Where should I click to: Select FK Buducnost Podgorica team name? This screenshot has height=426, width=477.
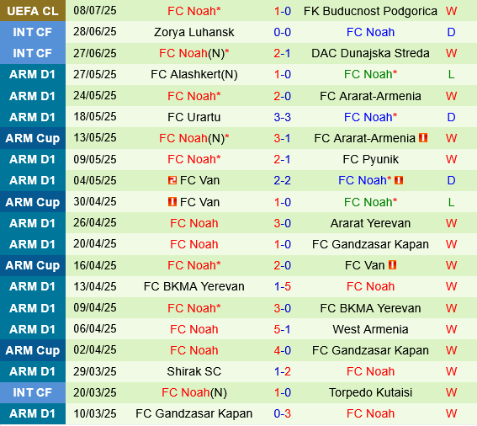pos(370,11)
